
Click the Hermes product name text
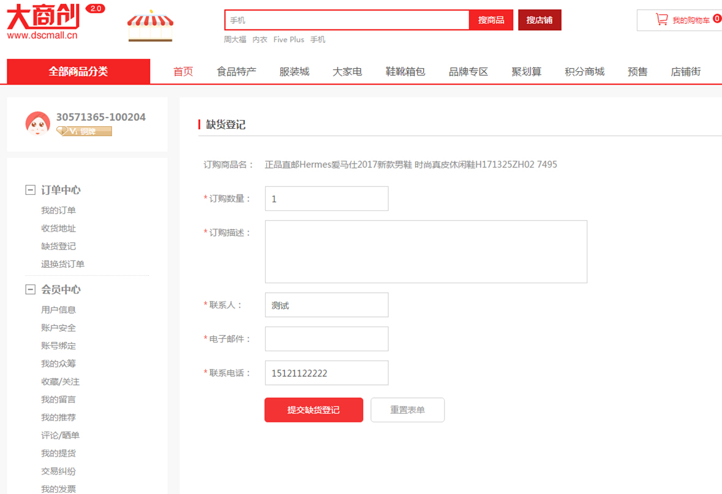[411, 164]
